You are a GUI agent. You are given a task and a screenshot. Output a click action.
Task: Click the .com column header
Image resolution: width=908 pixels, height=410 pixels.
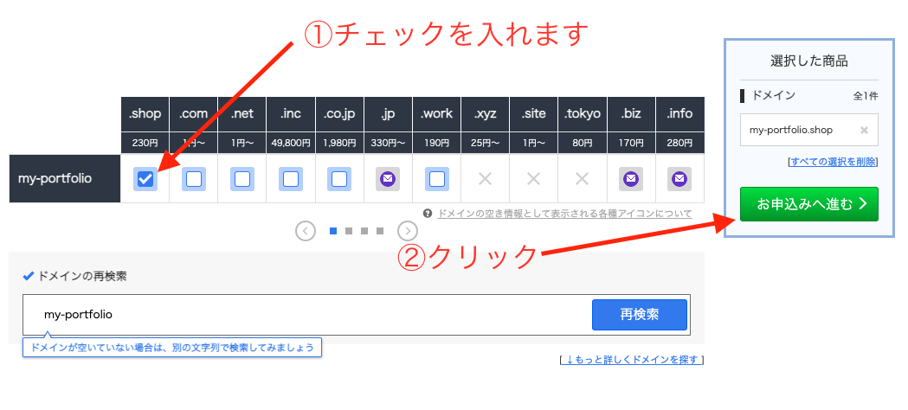tap(193, 114)
